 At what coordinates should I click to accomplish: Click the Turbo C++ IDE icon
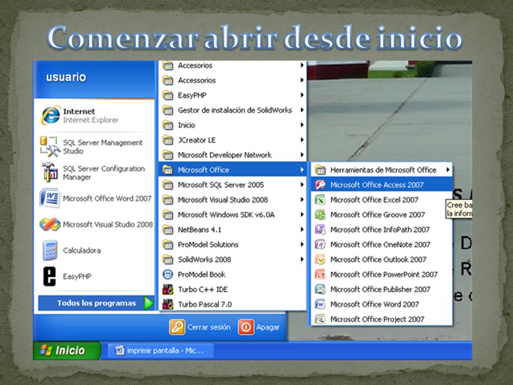tap(168, 289)
